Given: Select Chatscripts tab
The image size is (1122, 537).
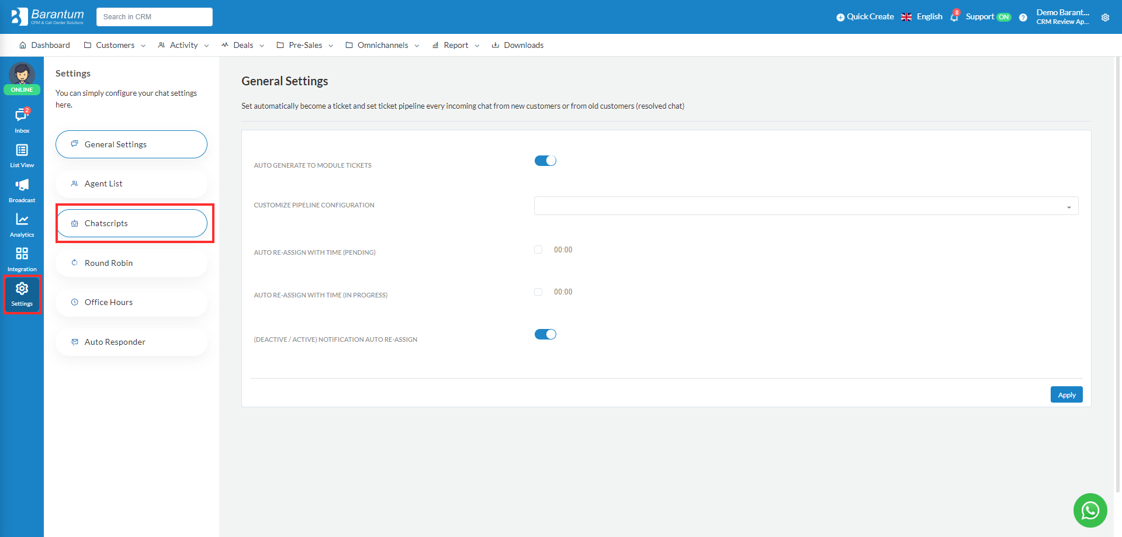Looking at the screenshot, I should (131, 223).
